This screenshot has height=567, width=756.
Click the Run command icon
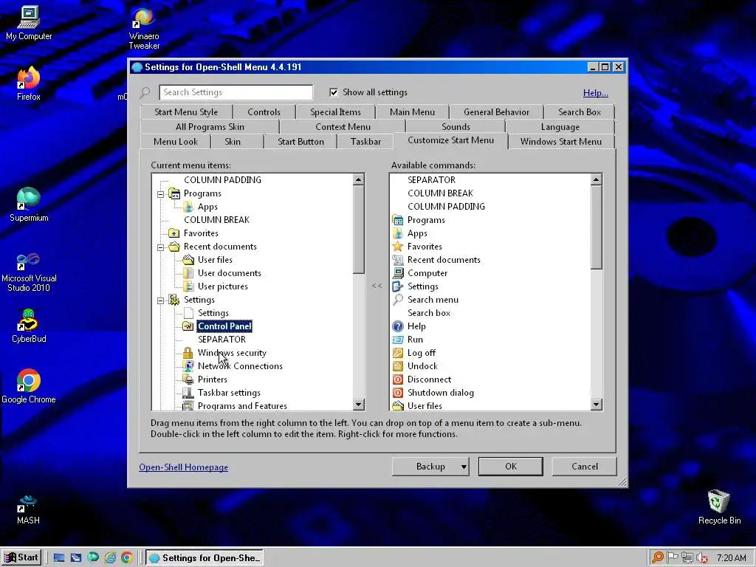pos(398,340)
